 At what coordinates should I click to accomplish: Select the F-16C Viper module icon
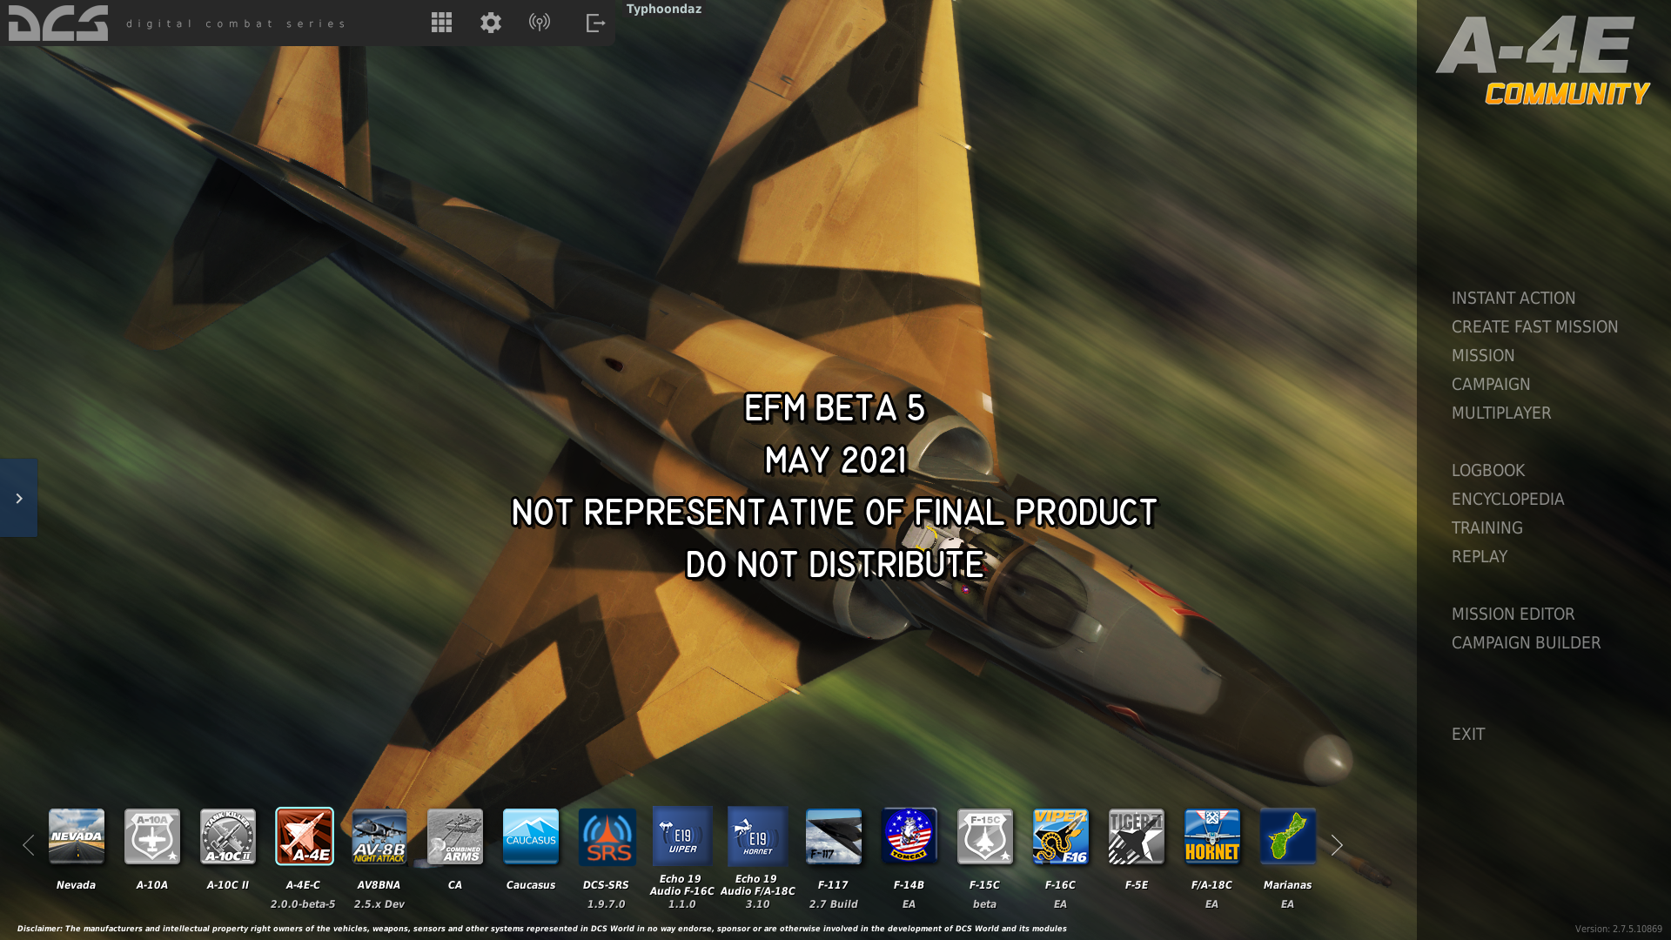coord(1061,836)
